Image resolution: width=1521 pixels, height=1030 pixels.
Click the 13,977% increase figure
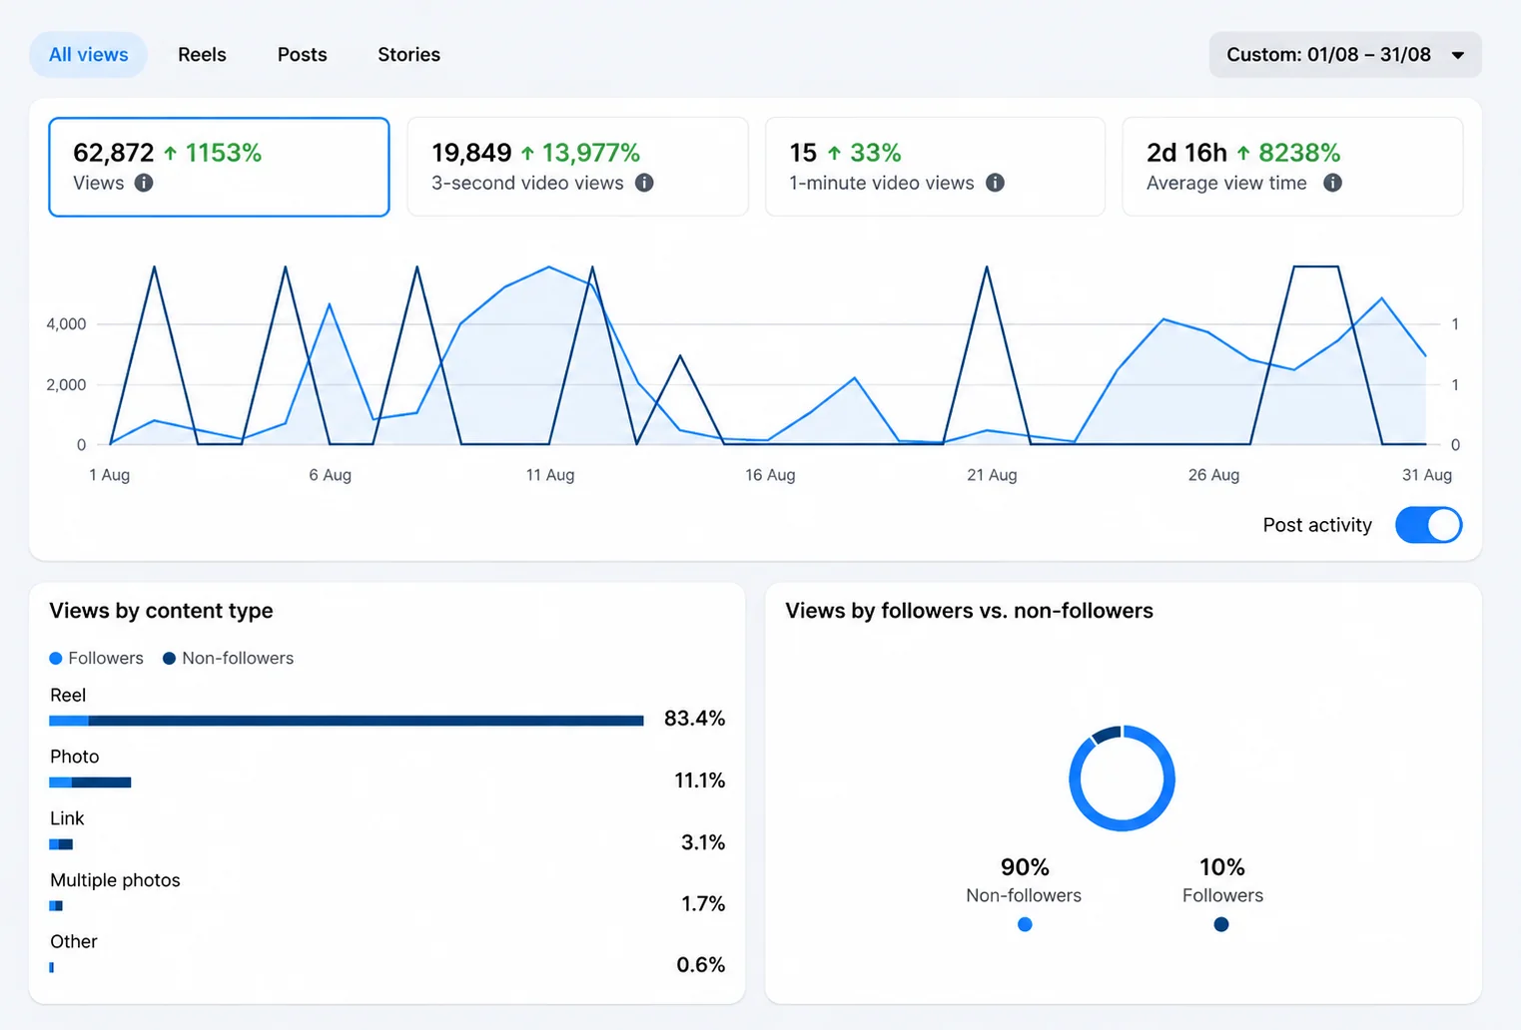(590, 153)
